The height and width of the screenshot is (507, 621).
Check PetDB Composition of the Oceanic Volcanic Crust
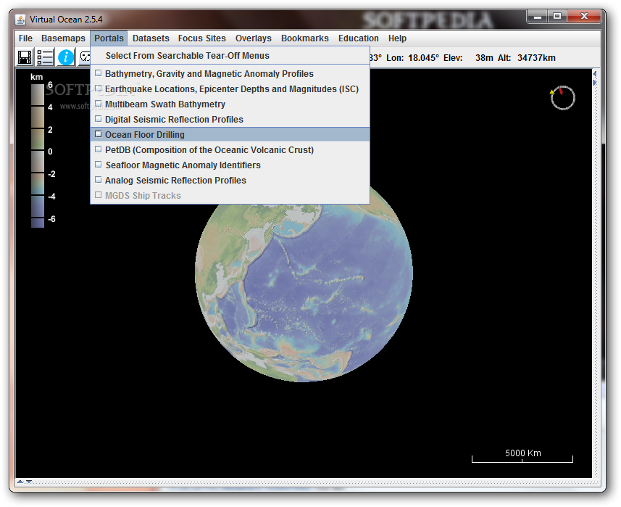99,149
